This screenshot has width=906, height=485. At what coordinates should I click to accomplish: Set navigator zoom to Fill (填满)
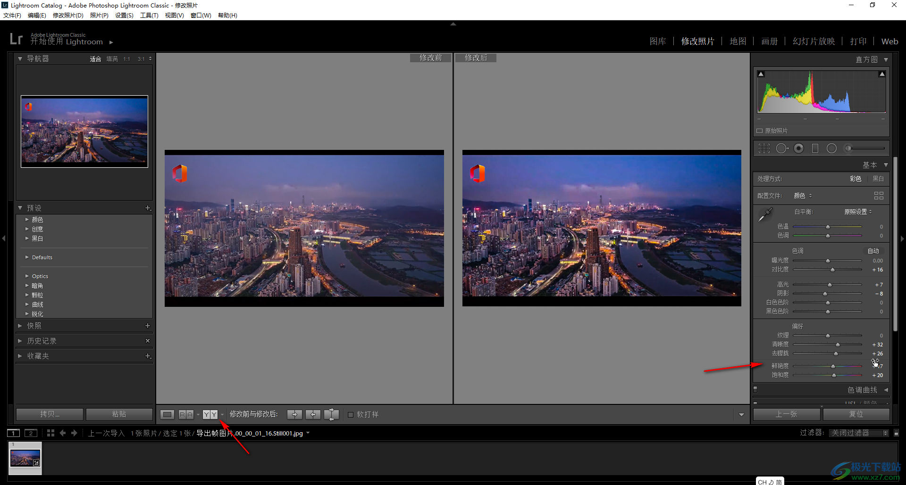[x=112, y=59]
